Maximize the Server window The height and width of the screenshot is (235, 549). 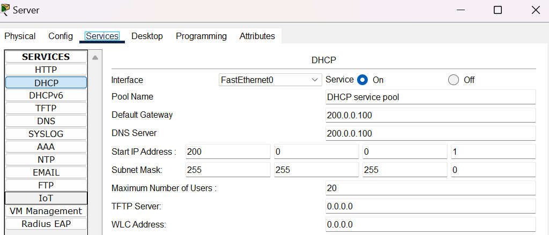498,10
